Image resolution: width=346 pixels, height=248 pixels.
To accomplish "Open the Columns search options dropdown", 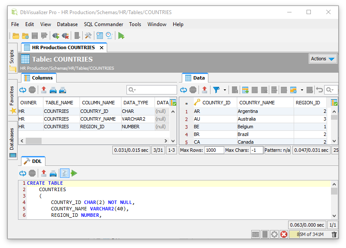I will tap(132, 90).
